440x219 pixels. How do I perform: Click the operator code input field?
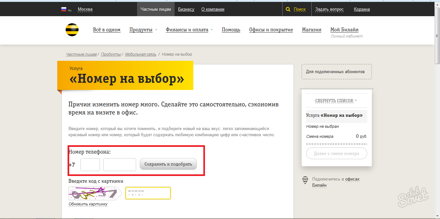(90, 164)
